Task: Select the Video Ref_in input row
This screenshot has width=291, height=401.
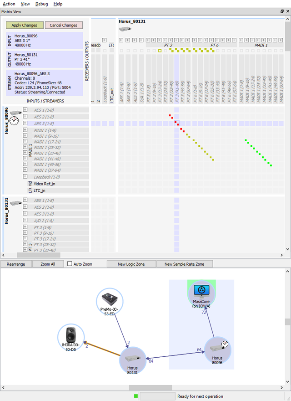Action: [61, 184]
